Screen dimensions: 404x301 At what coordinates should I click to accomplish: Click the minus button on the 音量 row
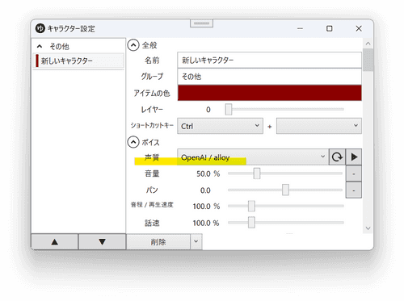click(x=354, y=173)
